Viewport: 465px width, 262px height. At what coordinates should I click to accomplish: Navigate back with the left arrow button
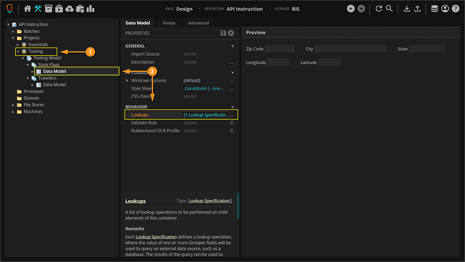[x=351, y=9]
